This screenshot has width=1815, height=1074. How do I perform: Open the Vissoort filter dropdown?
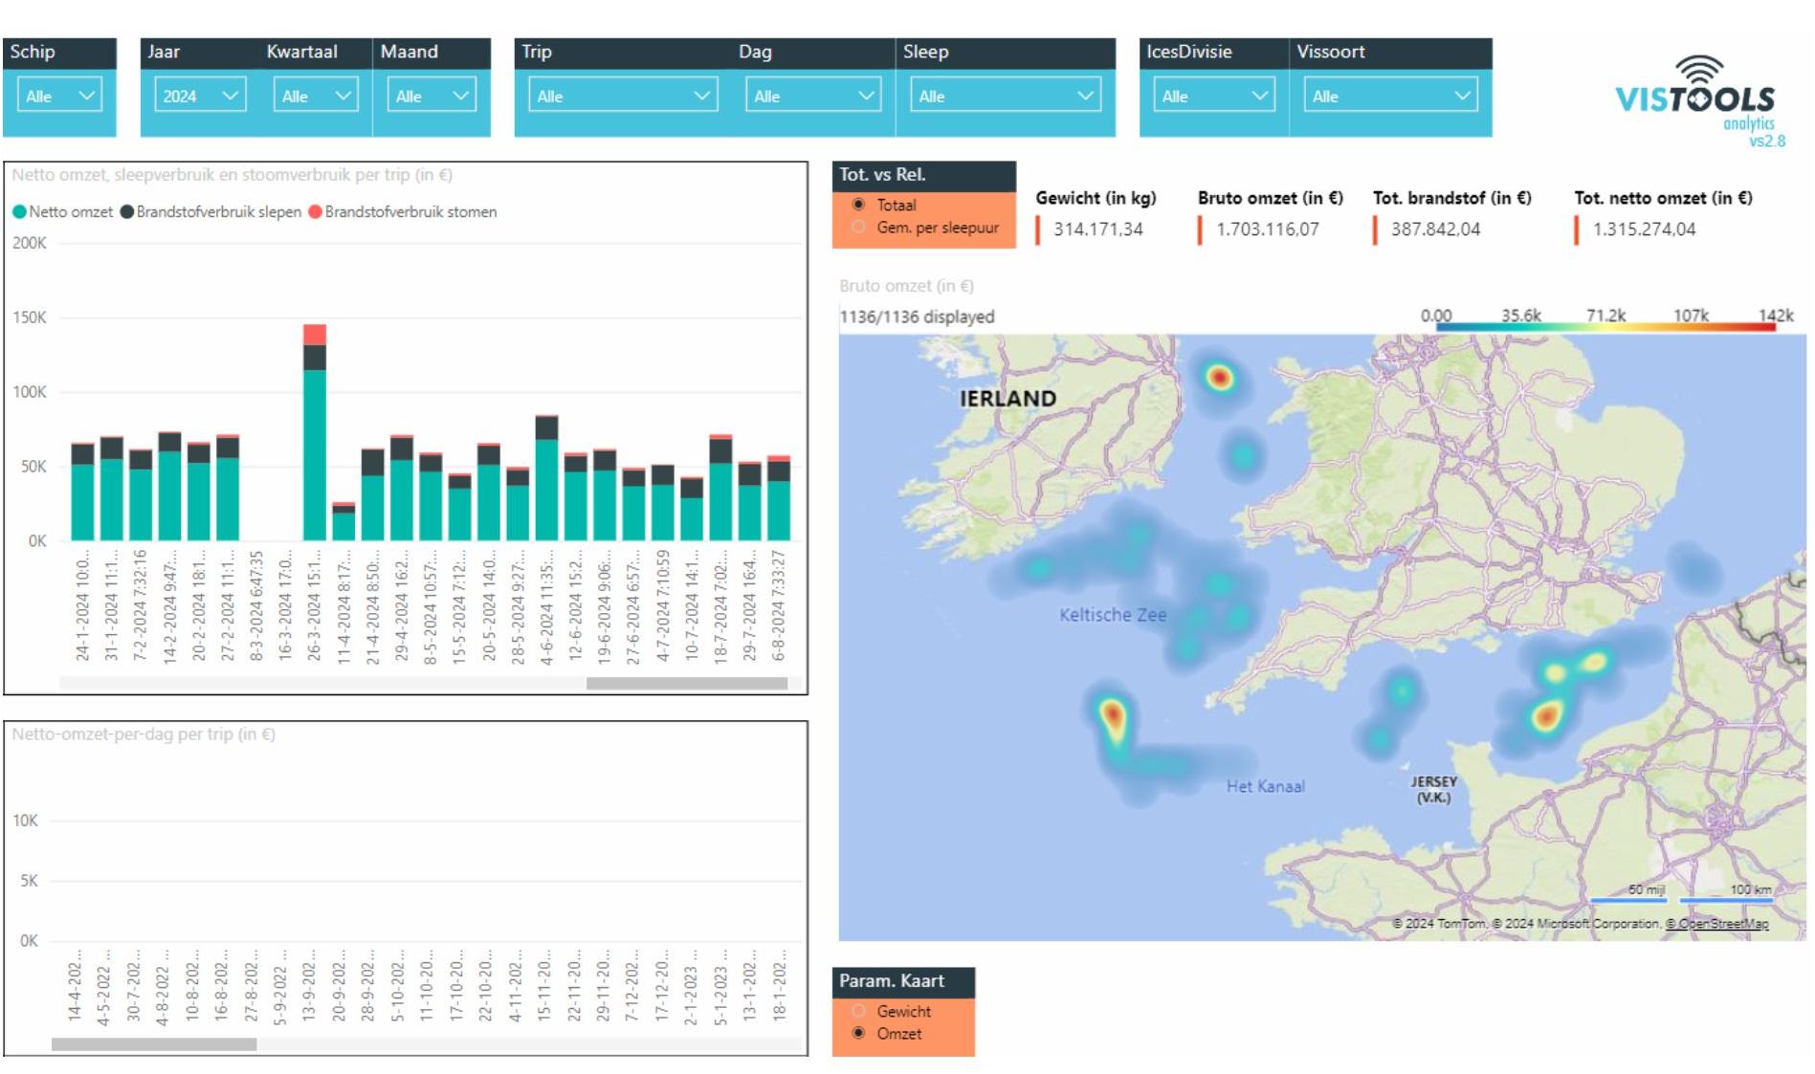pos(1390,96)
